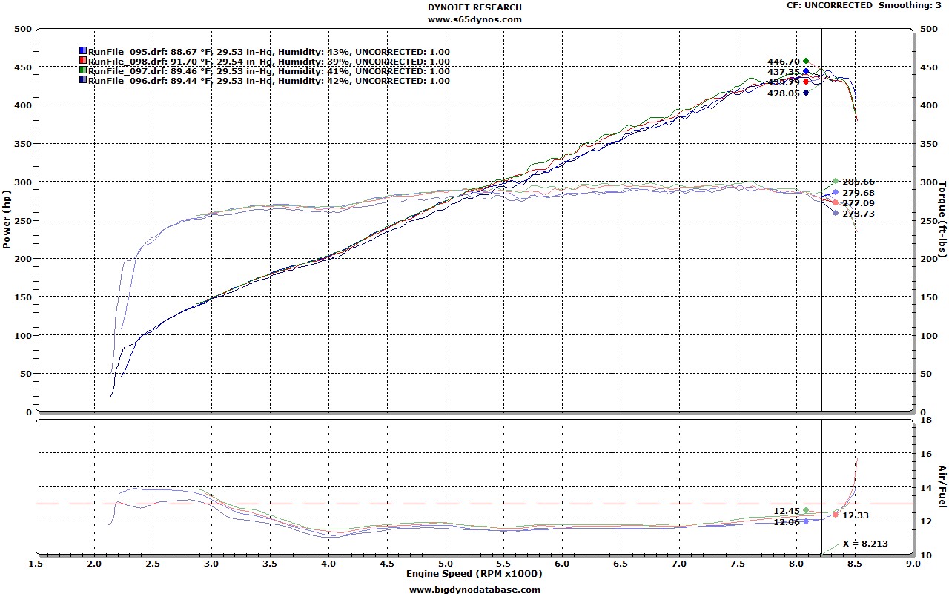The image size is (949, 594).
Task: Click the green 12.45 air/fuel marker
Action: tap(806, 510)
